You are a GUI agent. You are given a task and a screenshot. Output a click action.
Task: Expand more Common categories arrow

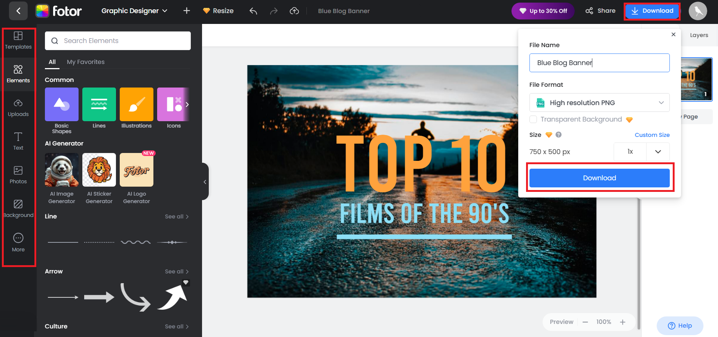pos(187,104)
